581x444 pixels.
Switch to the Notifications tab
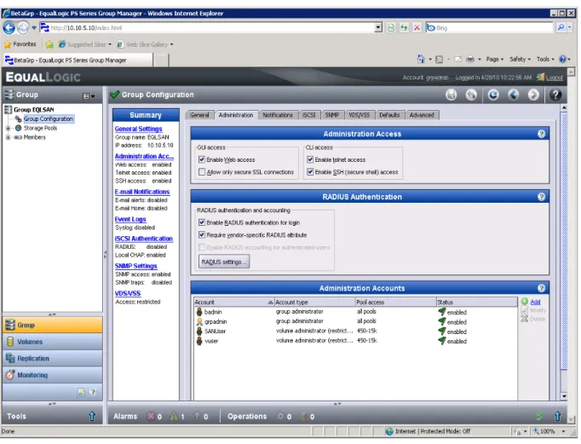tap(278, 115)
